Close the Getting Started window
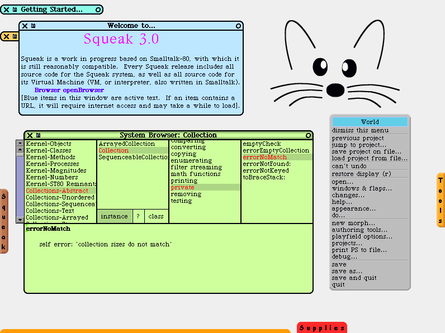 6,9
